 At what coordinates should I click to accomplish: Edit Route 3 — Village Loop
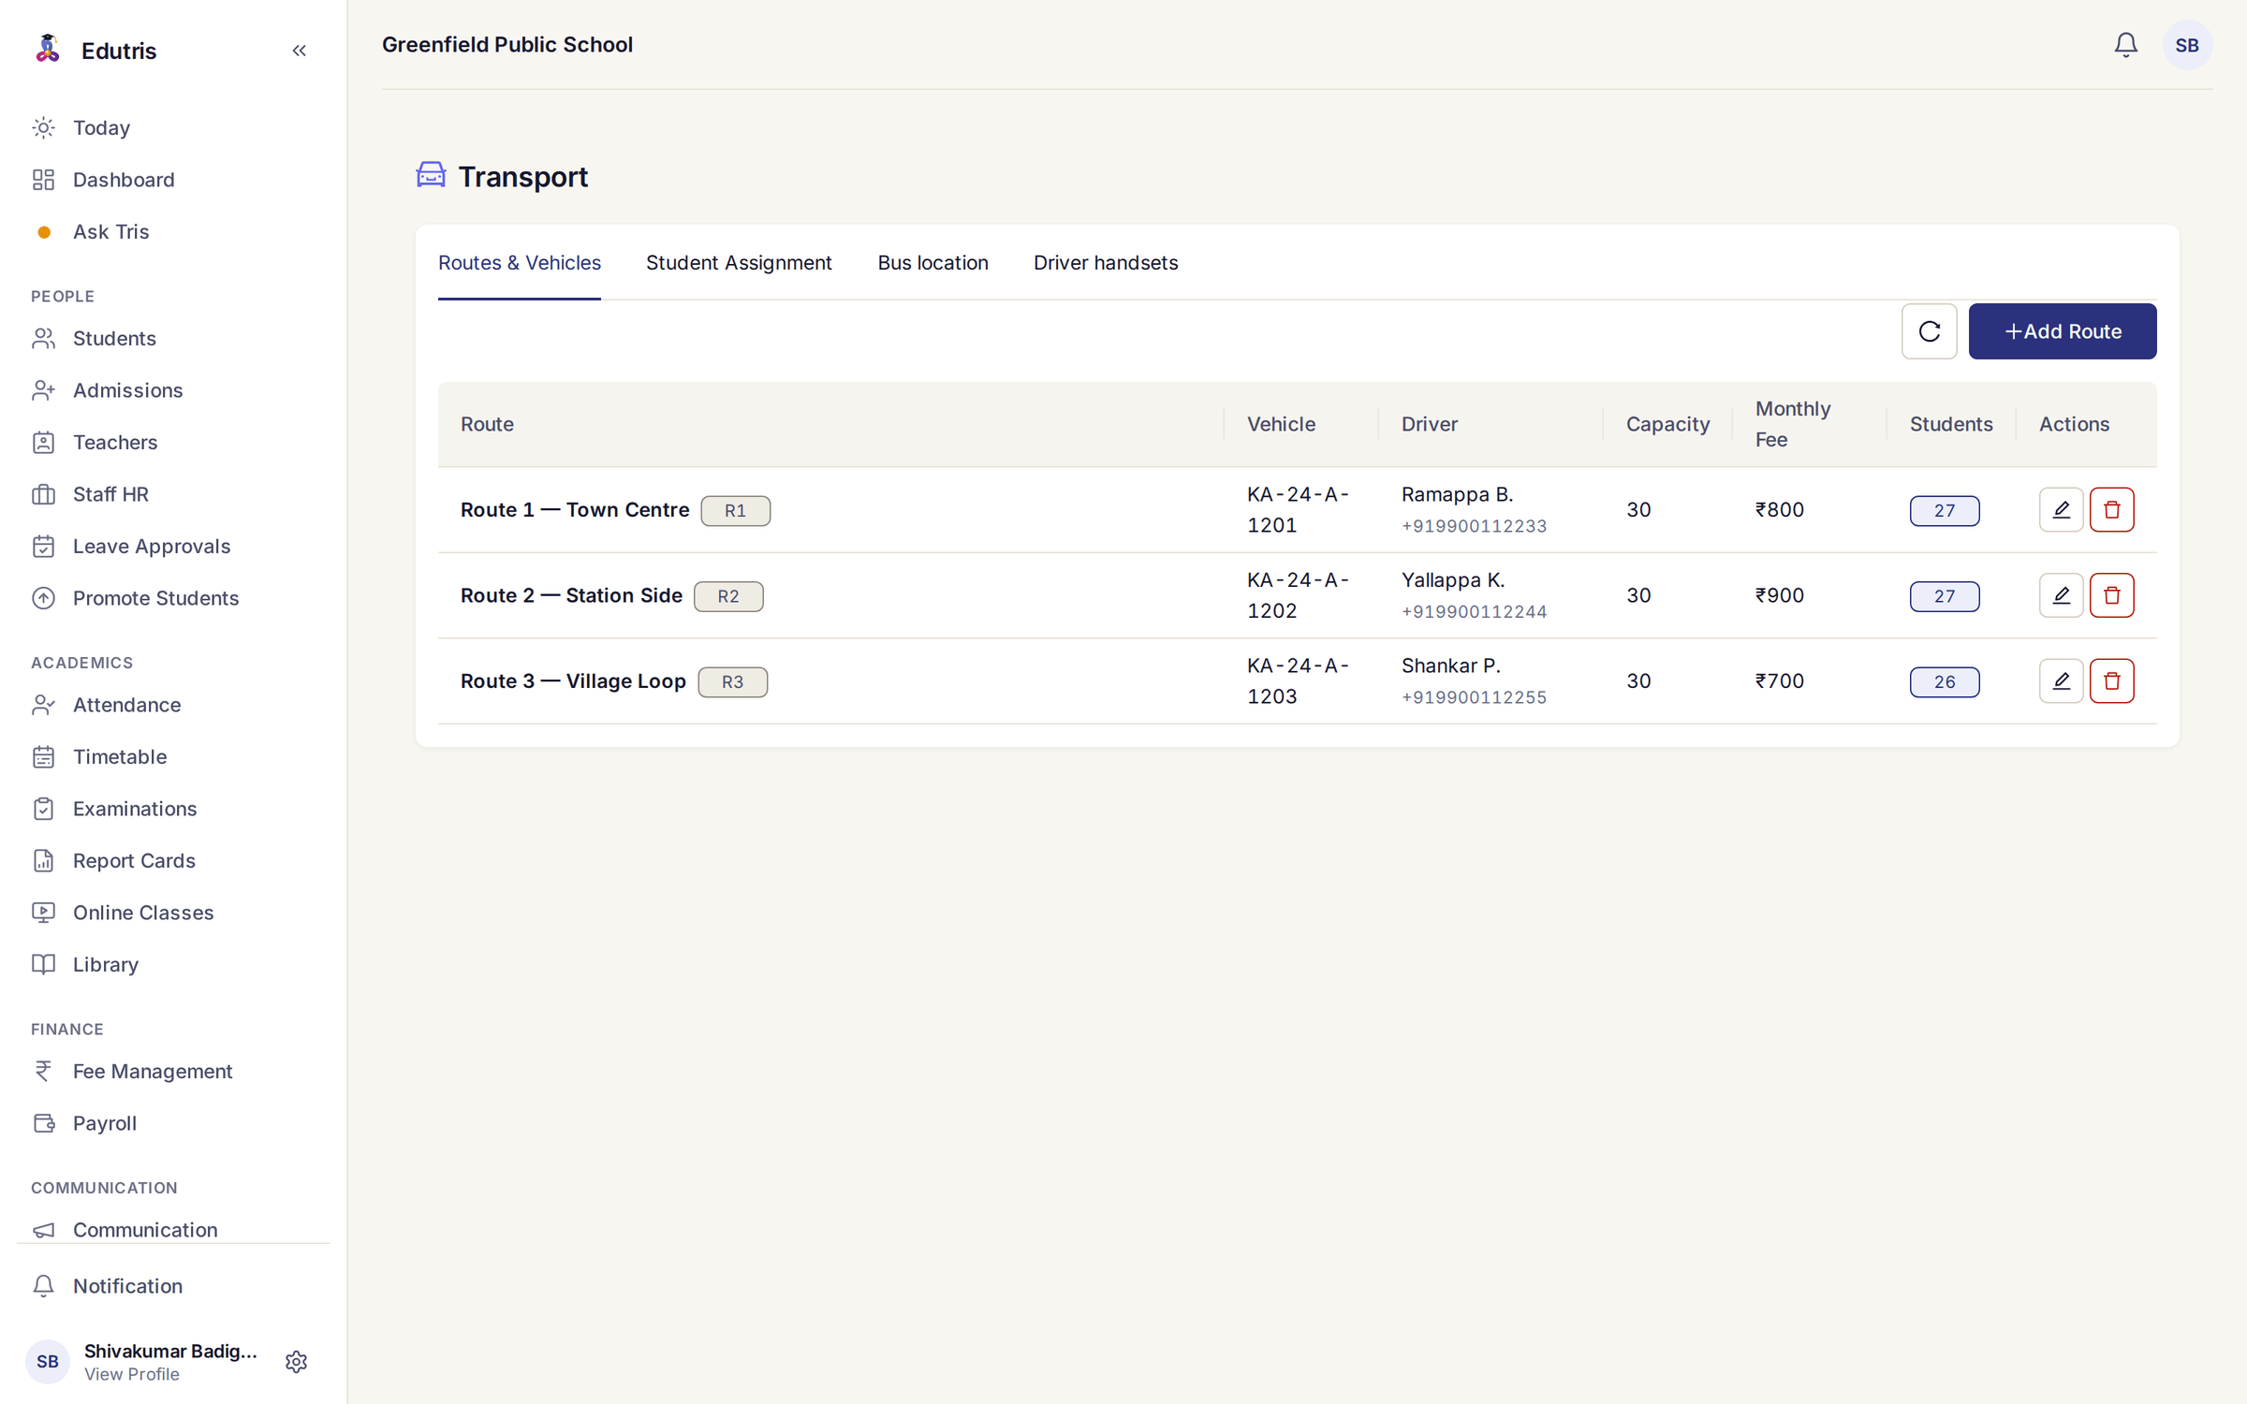(x=2061, y=681)
